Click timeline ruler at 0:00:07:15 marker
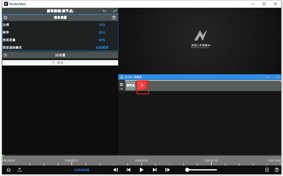The image size is (283, 176). [x=211, y=160]
